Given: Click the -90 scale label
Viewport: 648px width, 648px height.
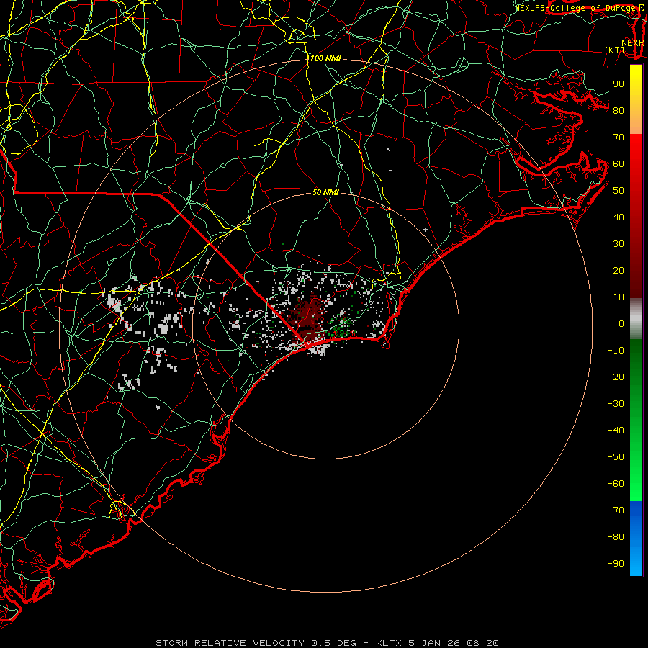Looking at the screenshot, I should click(616, 564).
